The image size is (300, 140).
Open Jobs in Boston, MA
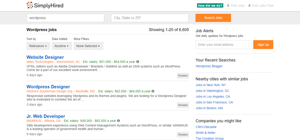click(209, 108)
